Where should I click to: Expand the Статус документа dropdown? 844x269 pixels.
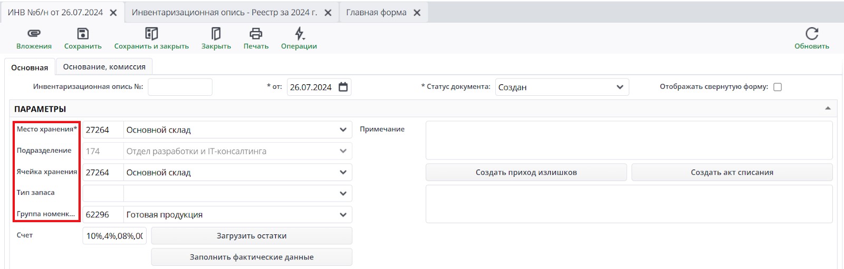coord(620,87)
